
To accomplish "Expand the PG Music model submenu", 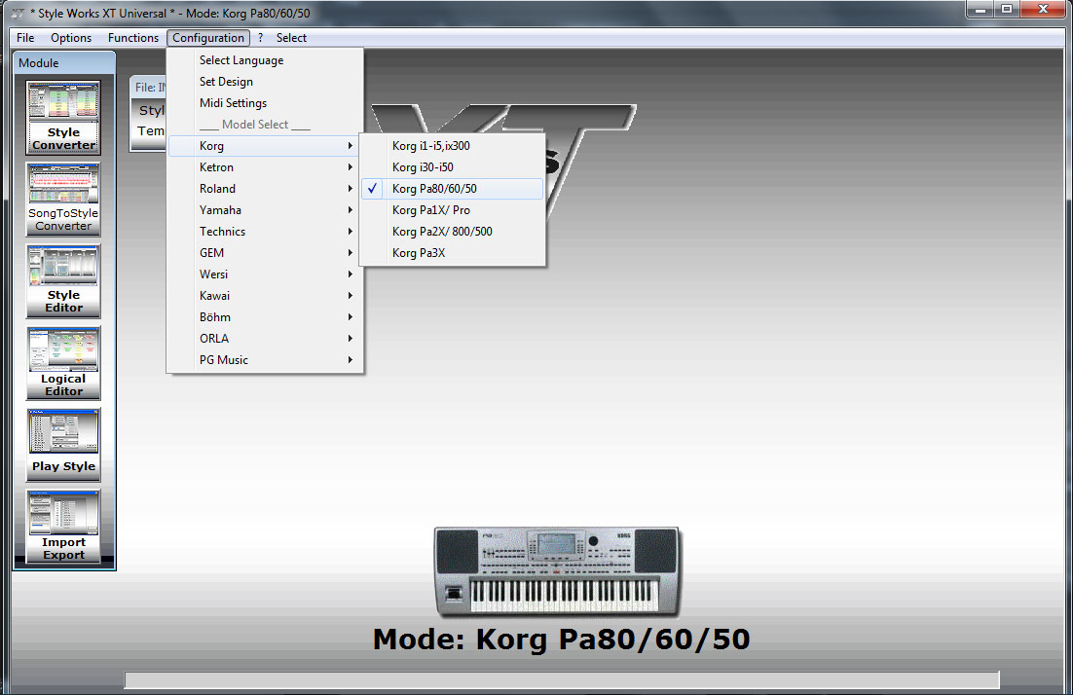I will point(265,359).
